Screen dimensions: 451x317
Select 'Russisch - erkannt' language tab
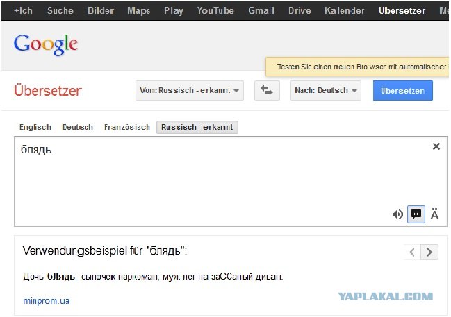click(x=197, y=128)
